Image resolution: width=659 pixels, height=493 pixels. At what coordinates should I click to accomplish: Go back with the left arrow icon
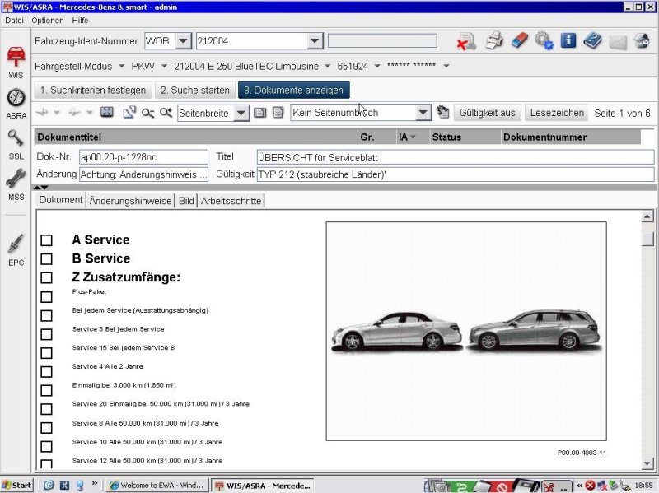pos(43,113)
